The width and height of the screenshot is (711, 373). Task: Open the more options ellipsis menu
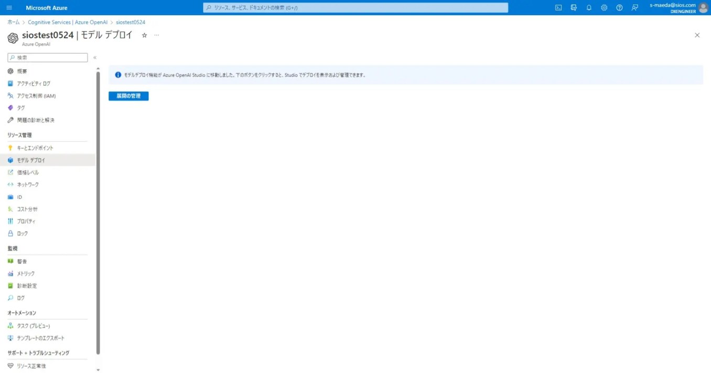coord(156,35)
